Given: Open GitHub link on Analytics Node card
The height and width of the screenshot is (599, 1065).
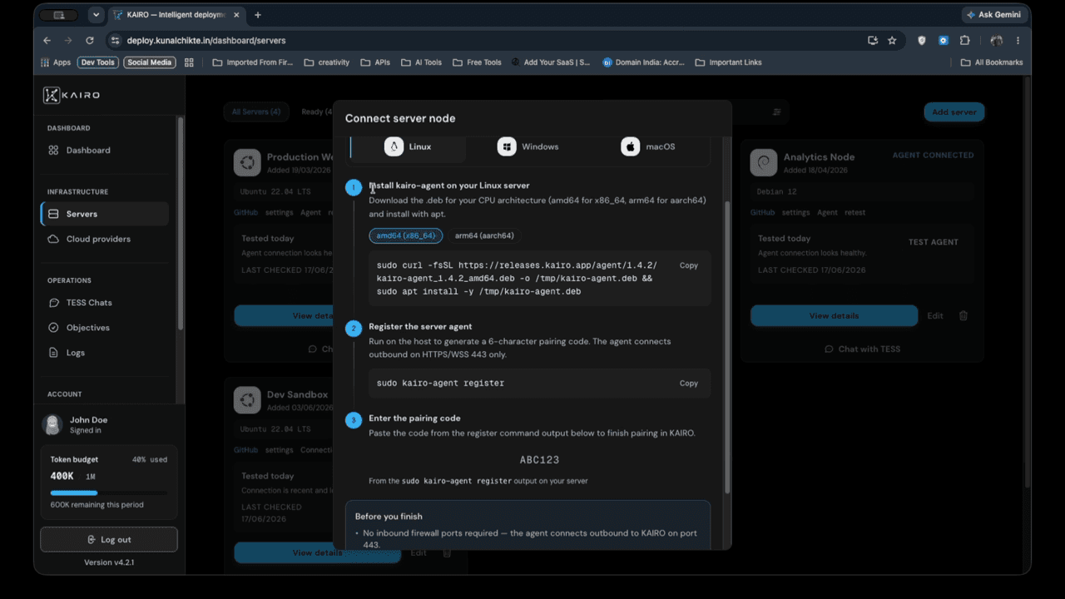Looking at the screenshot, I should [x=762, y=212].
